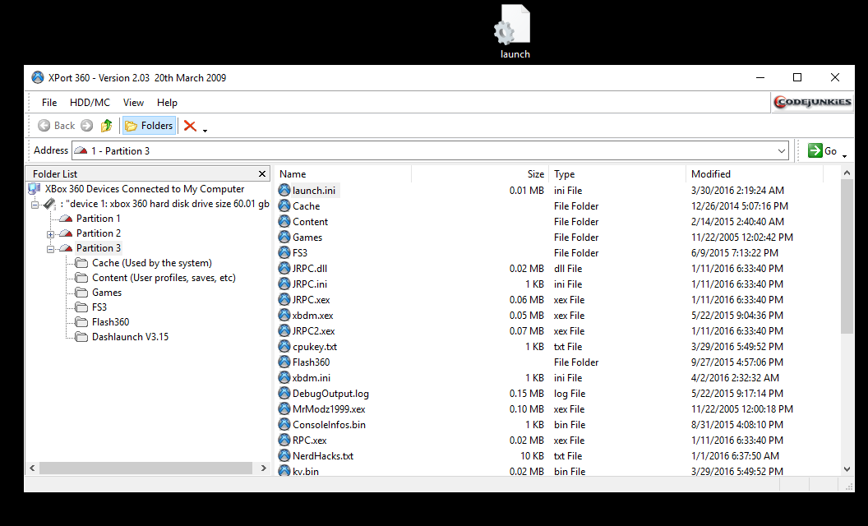
Task: Click the file list scroll down arrow
Action: pyautogui.click(x=847, y=469)
